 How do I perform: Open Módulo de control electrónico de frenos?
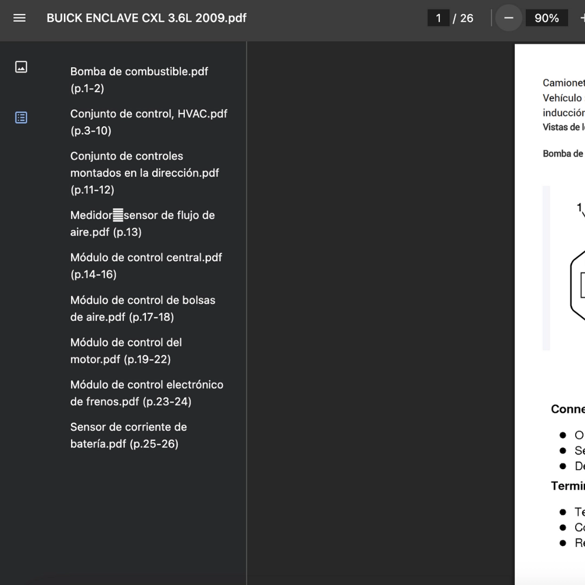147,393
